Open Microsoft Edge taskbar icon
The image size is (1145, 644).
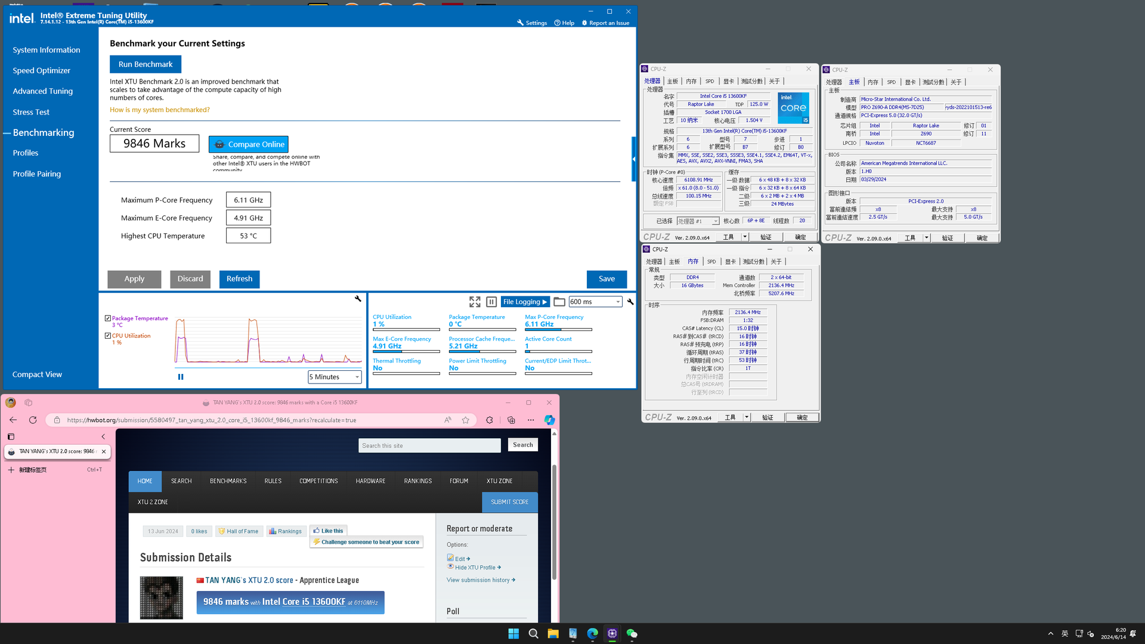pyautogui.click(x=592, y=633)
